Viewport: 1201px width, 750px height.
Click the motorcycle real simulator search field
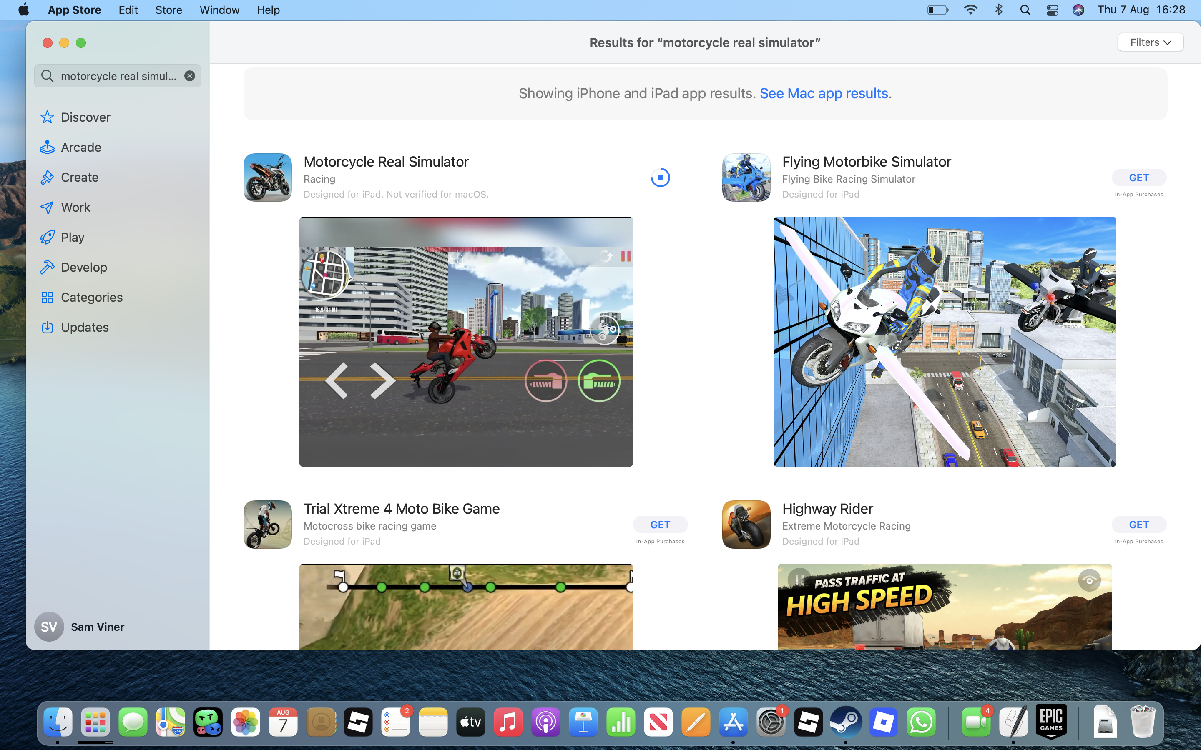[118, 76]
